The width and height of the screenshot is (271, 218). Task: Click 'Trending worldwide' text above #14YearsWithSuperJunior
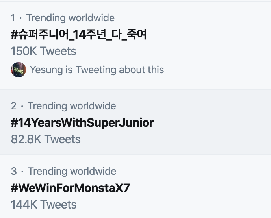click(72, 106)
